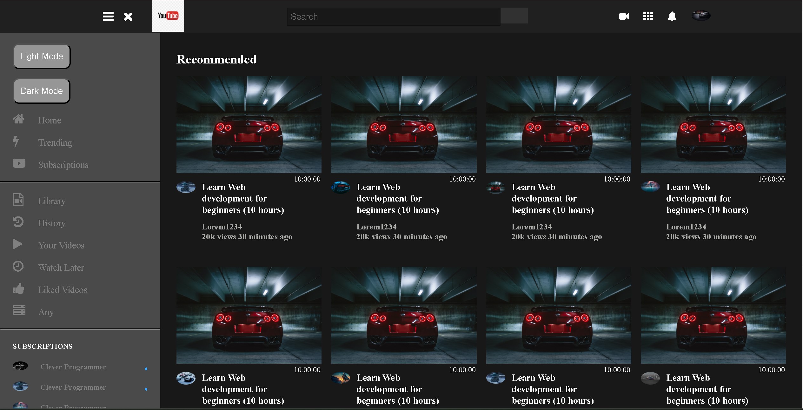This screenshot has width=803, height=410.
Task: Click the Any list icon in sidebar
Action: pos(19,310)
